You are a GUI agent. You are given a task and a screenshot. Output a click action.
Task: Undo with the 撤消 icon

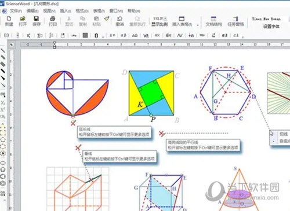pos(119,19)
